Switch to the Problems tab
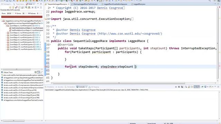This screenshot has width=221, height=124. pyautogui.click(x=49, y=87)
